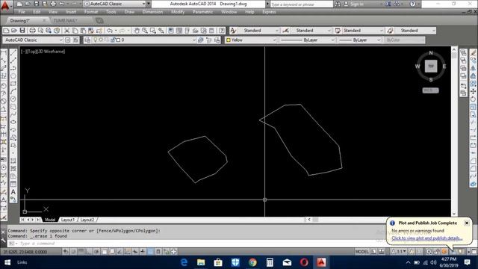Image resolution: width=478 pixels, height=269 pixels.
Task: Open the Yellow color control dropdown
Action: pyautogui.click(x=274, y=40)
